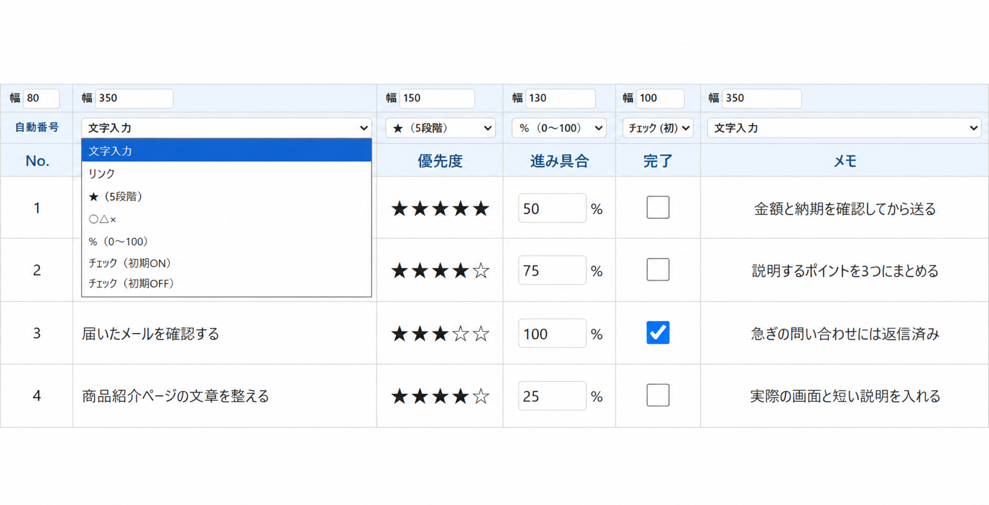
Task: Click the 350 width field above the open dropdown
Action: 134,98
